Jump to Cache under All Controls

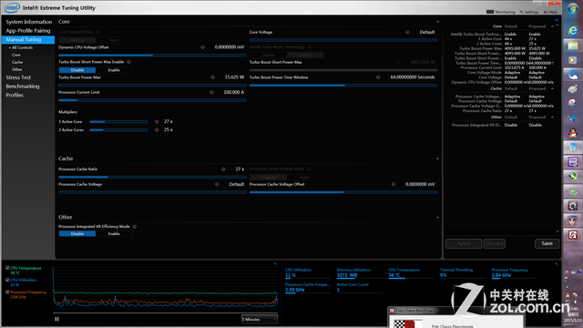pyautogui.click(x=17, y=62)
